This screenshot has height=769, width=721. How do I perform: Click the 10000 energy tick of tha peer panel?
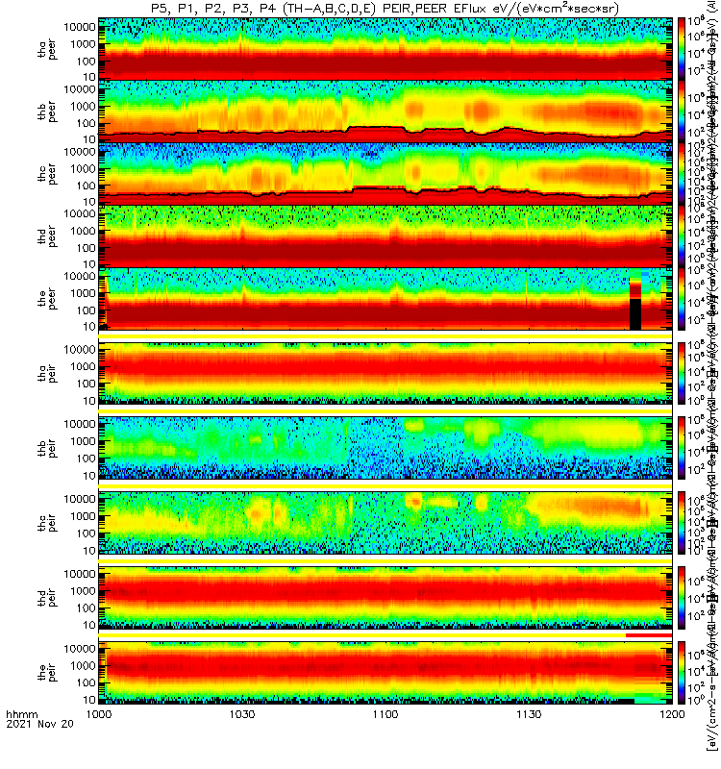click(x=80, y=27)
